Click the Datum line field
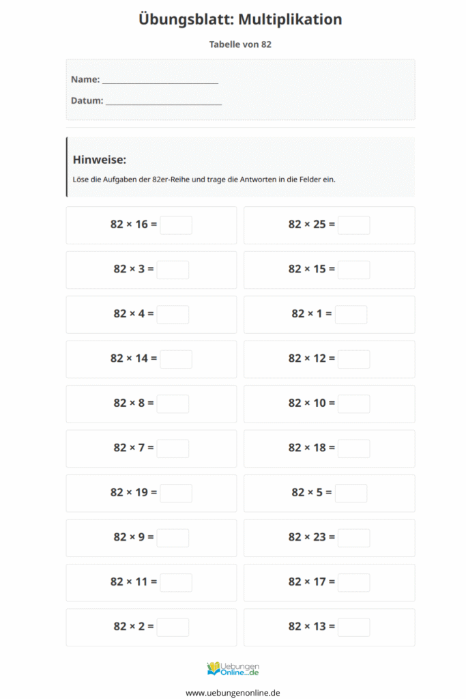This screenshot has width=466, height=699. point(164,101)
